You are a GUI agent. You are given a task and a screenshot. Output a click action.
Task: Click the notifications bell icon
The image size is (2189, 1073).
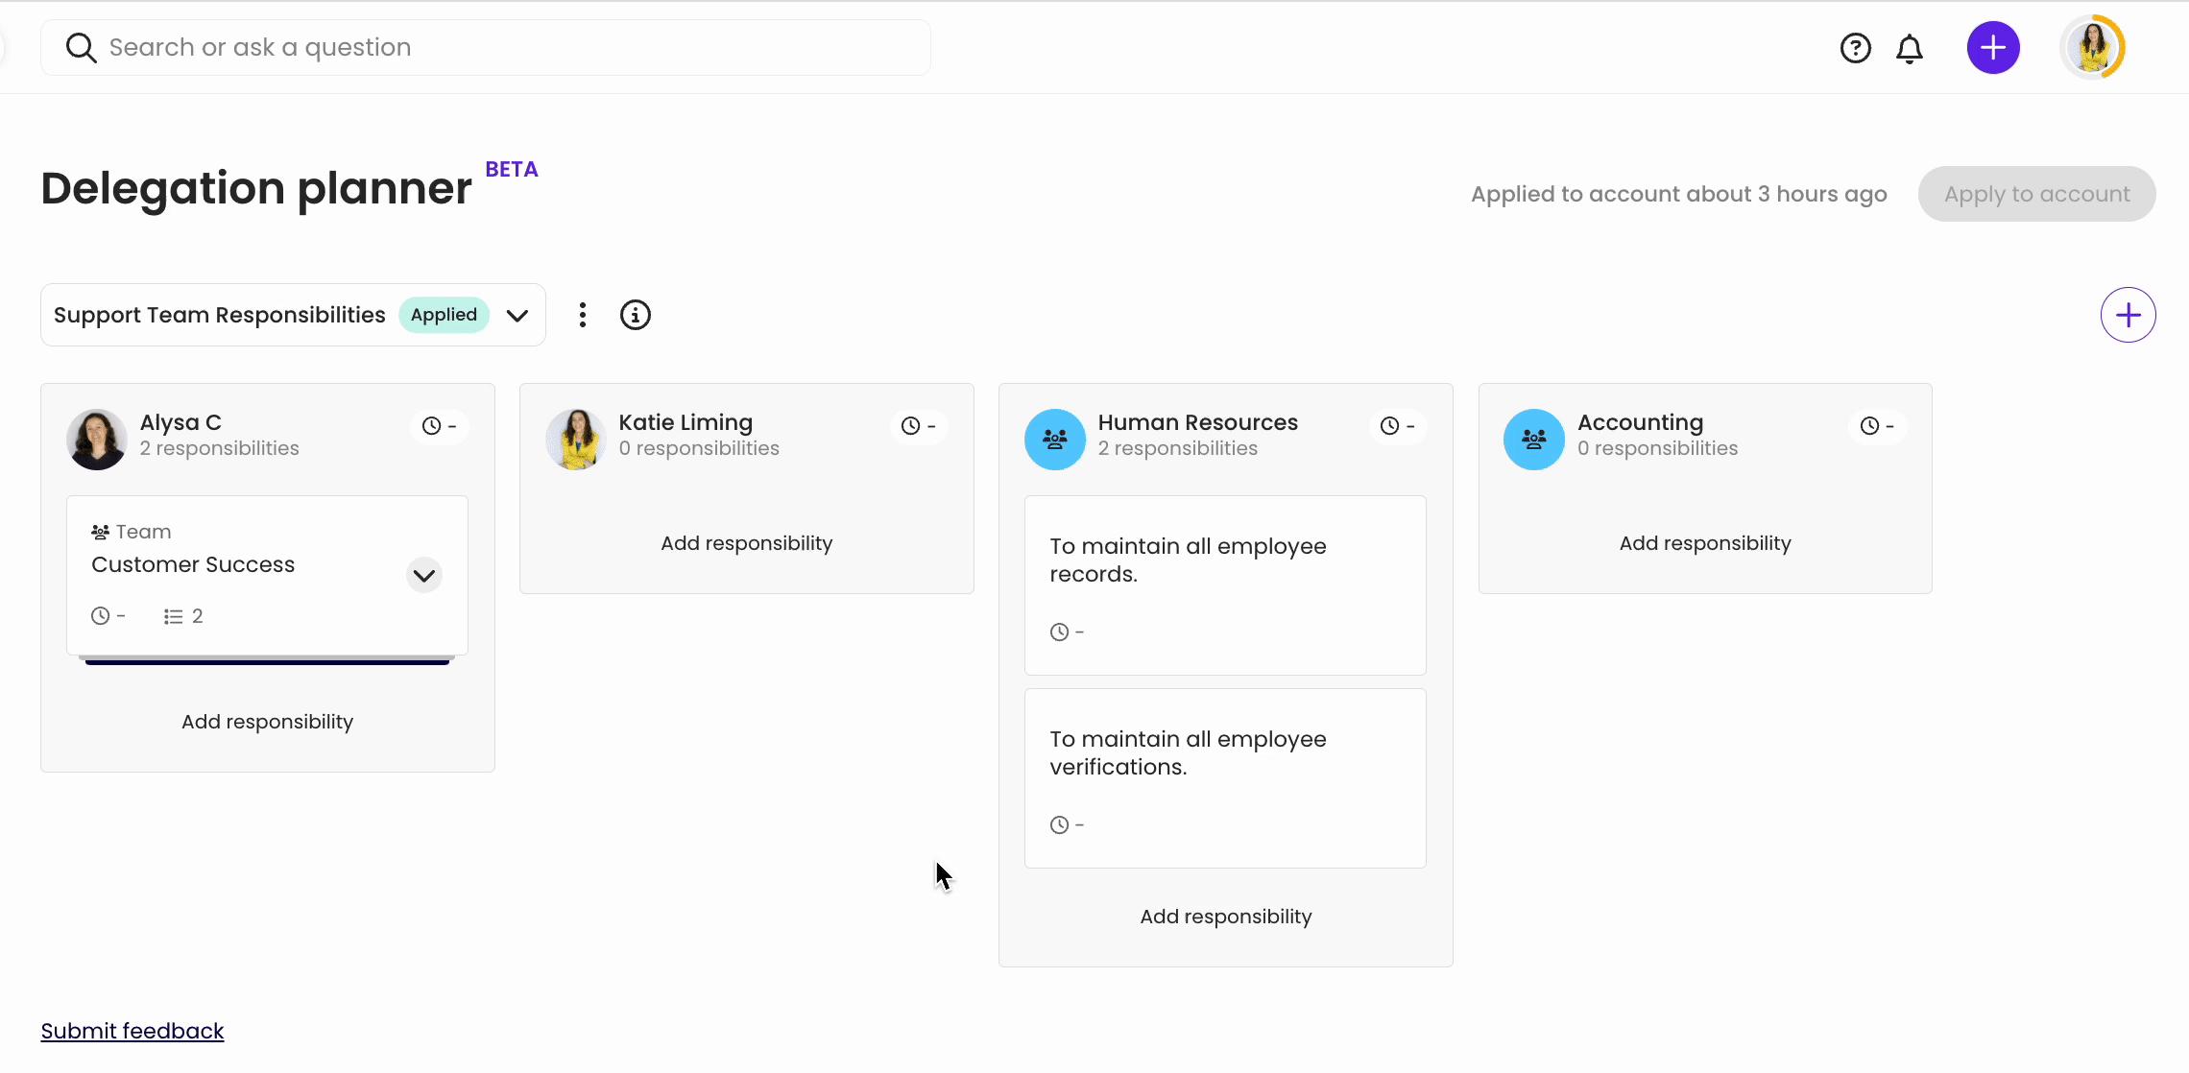tap(1910, 47)
